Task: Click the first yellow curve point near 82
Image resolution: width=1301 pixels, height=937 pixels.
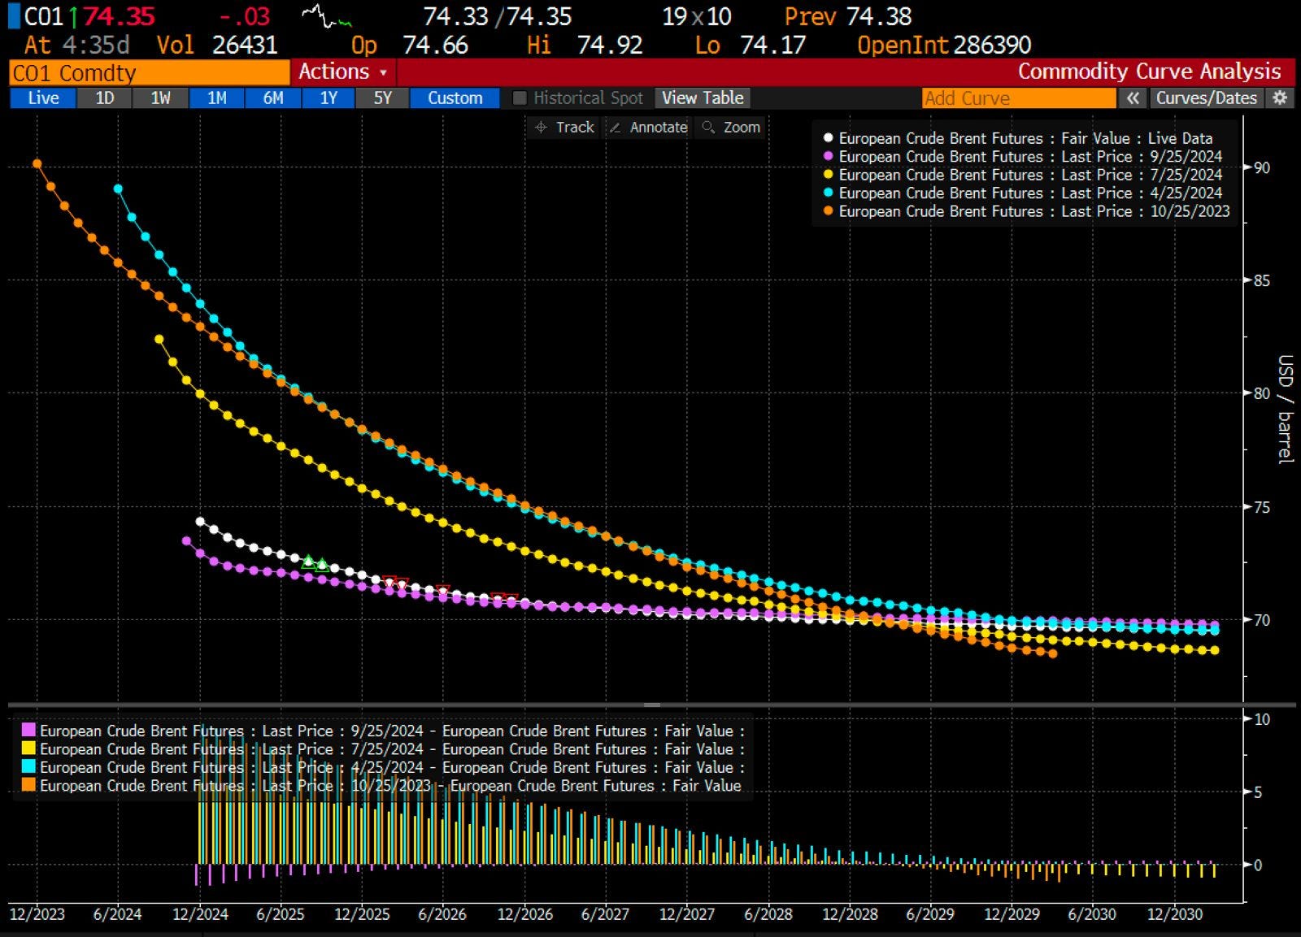Action: (159, 339)
